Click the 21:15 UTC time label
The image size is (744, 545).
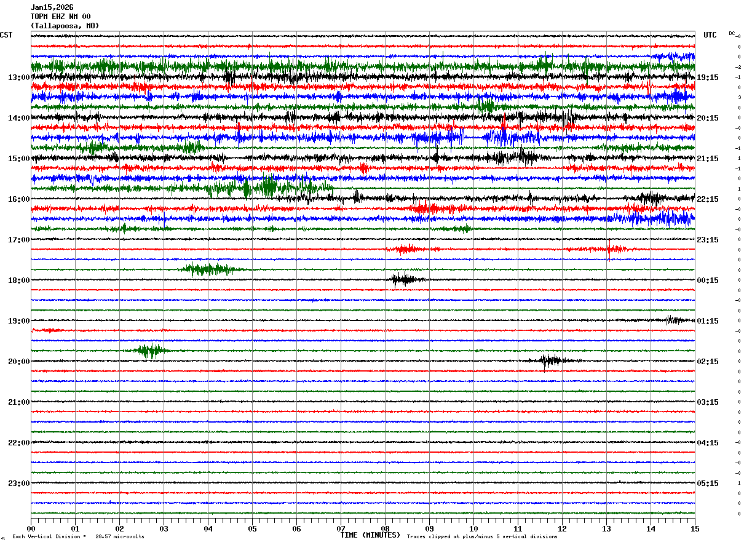(708, 159)
